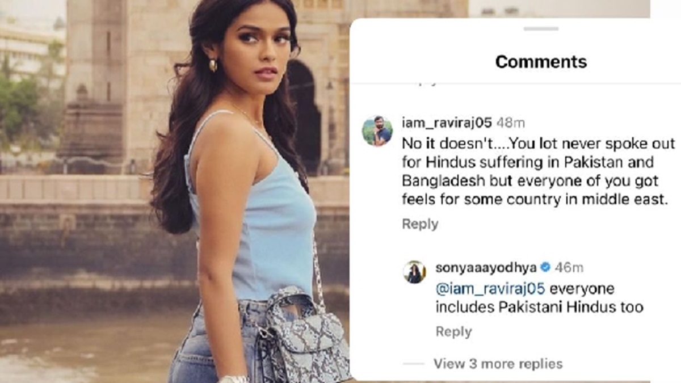This screenshot has width=681, height=383.
Task: Click iam_raviraj05's profile picture
Action: click(x=377, y=131)
